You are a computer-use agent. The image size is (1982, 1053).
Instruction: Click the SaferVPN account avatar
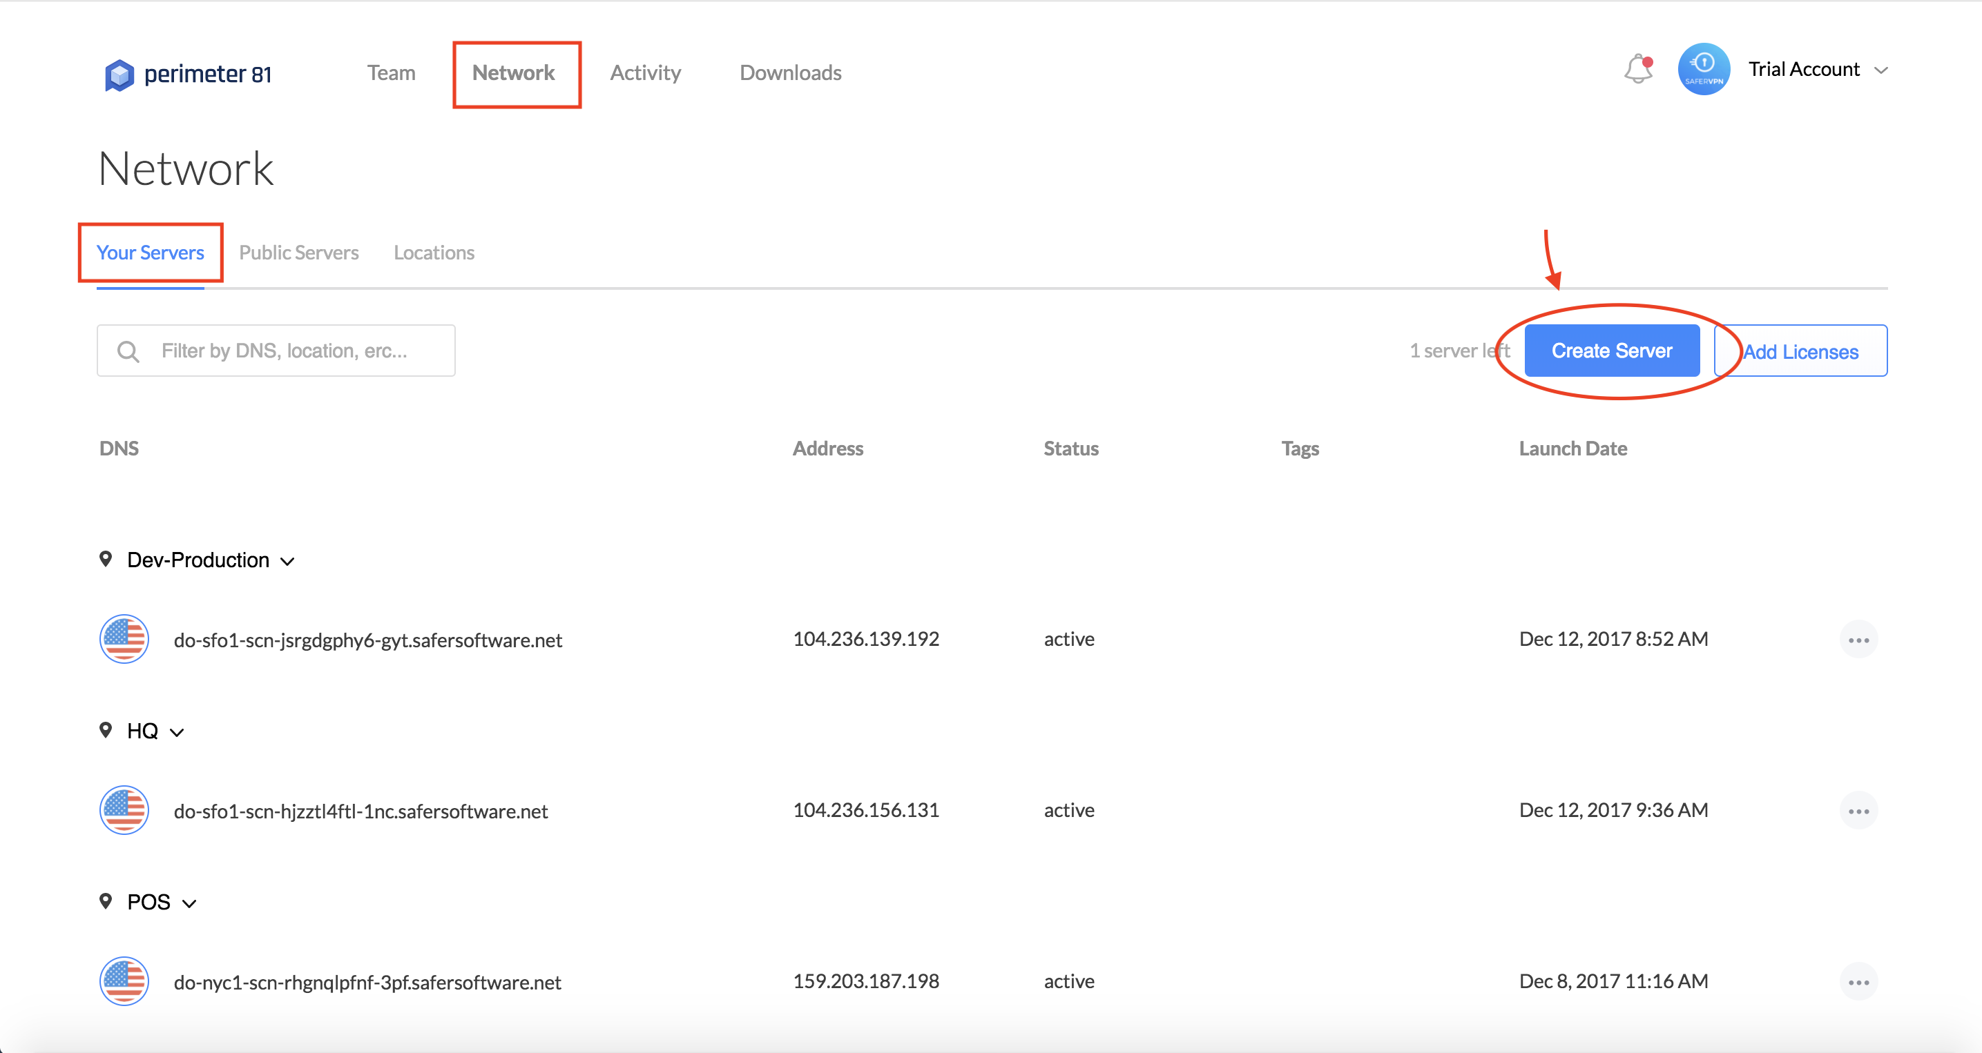(x=1704, y=70)
